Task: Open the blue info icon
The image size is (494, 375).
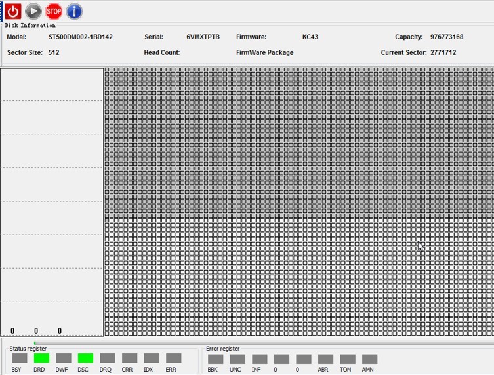Action: (74, 12)
